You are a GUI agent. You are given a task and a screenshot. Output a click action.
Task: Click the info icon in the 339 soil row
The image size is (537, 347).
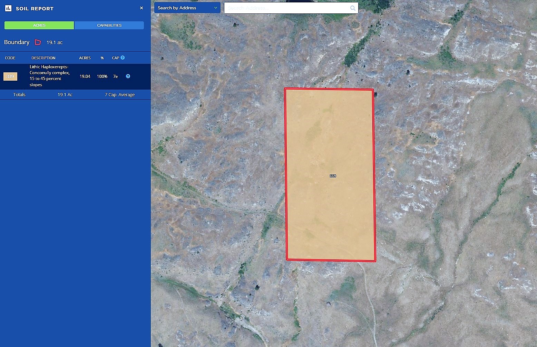pos(128,76)
